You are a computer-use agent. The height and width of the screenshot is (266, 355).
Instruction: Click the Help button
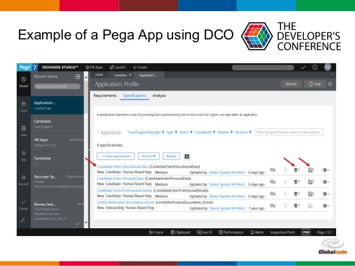coord(315,84)
